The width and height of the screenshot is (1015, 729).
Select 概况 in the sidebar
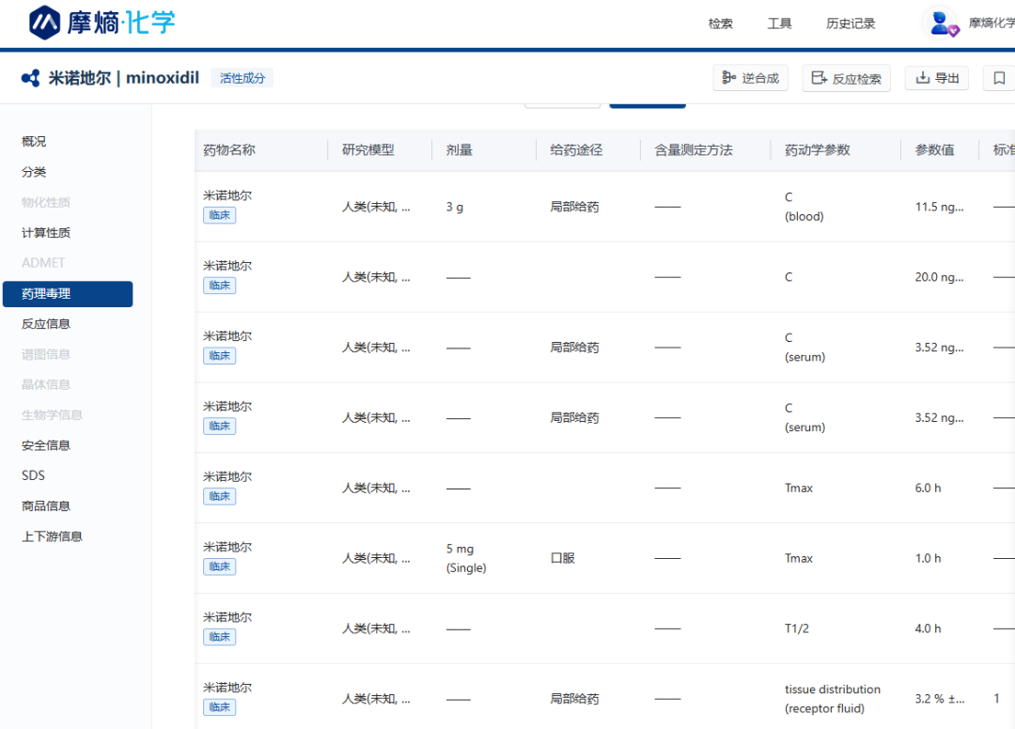point(34,141)
